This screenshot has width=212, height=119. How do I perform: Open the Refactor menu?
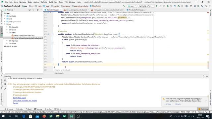coord(44,2)
